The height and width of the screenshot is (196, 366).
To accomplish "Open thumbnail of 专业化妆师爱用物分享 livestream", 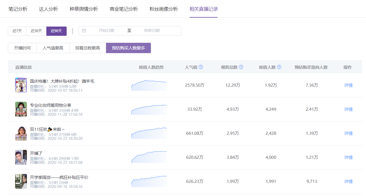I will point(21,109).
